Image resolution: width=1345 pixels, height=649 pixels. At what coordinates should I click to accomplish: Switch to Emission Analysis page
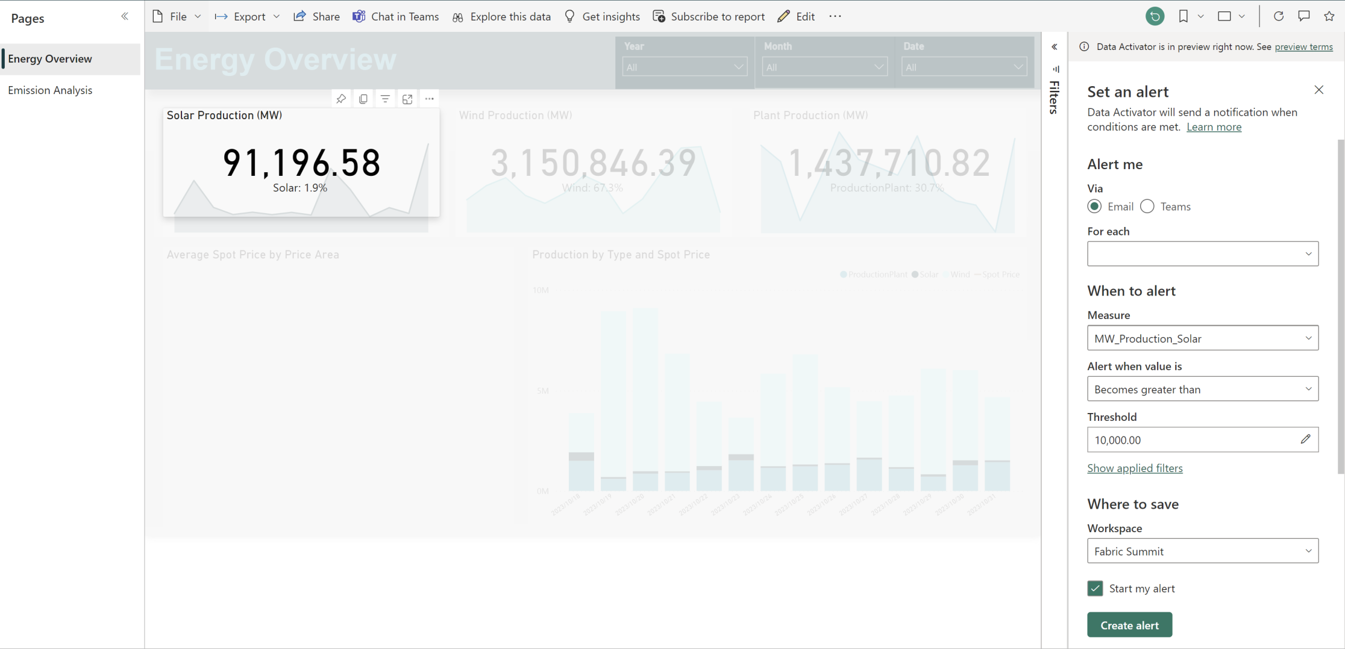tap(50, 90)
